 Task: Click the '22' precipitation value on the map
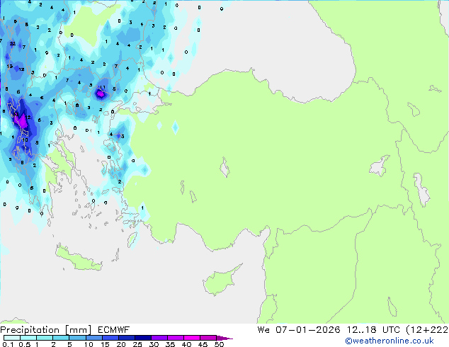coord(12,43)
